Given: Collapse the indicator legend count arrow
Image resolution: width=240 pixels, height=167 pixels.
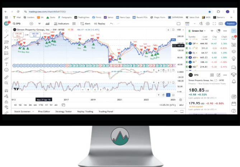Looking at the screenshot, I should (x=15, y=40).
